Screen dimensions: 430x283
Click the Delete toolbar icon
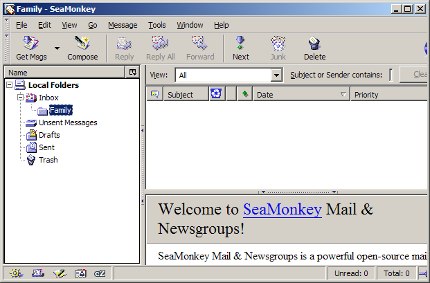[x=314, y=48]
